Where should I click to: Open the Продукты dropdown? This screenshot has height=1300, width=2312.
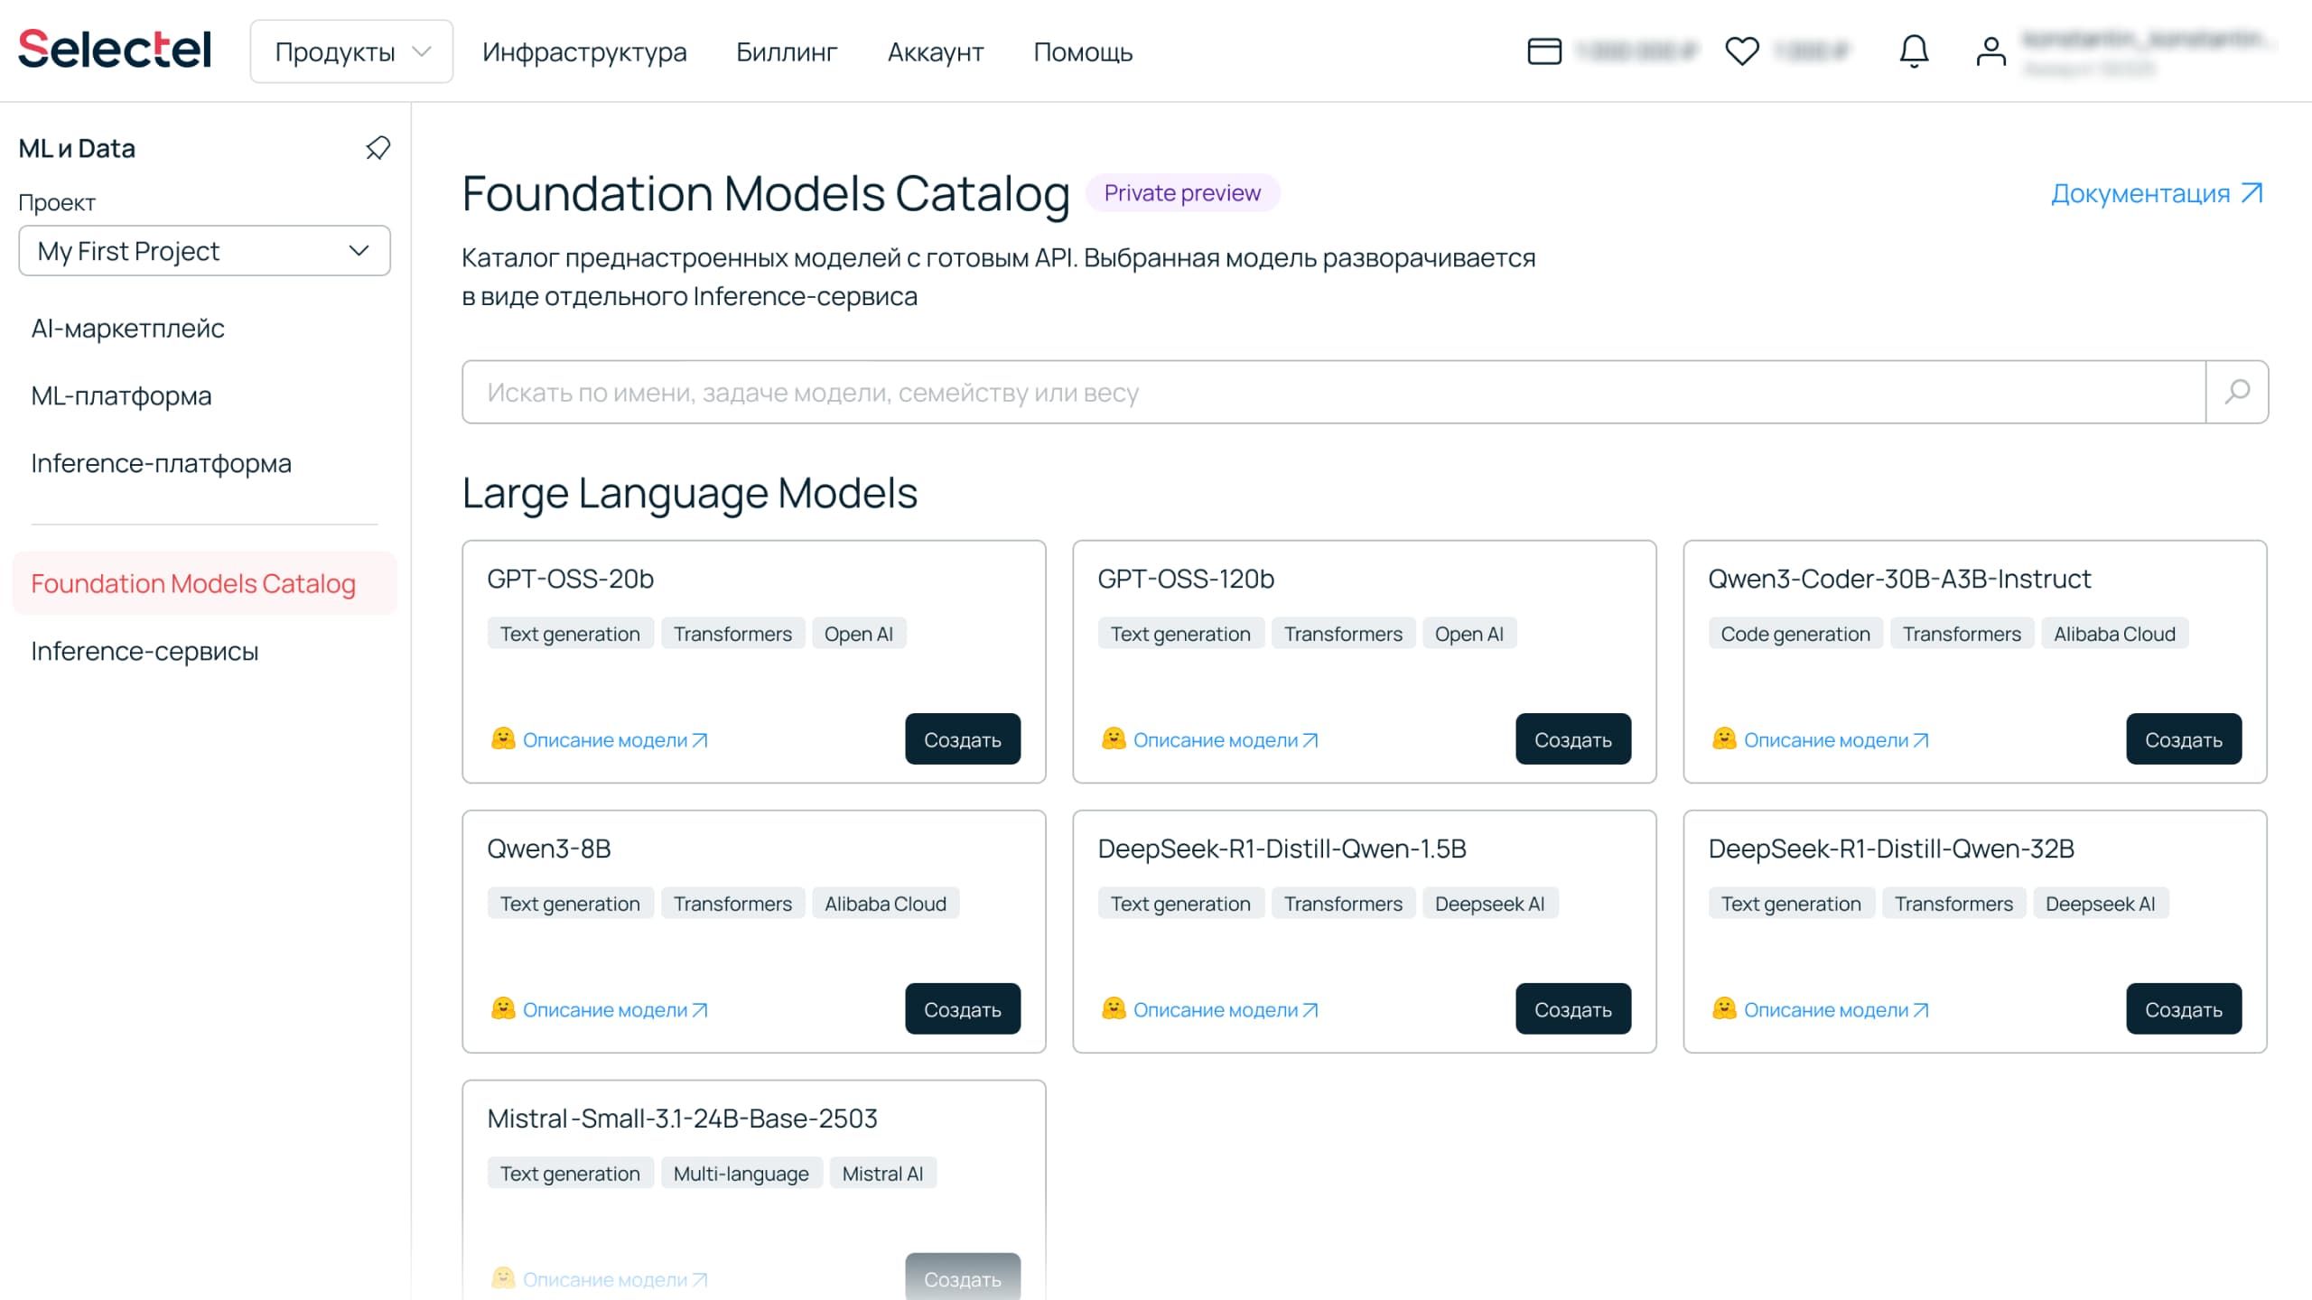(351, 51)
